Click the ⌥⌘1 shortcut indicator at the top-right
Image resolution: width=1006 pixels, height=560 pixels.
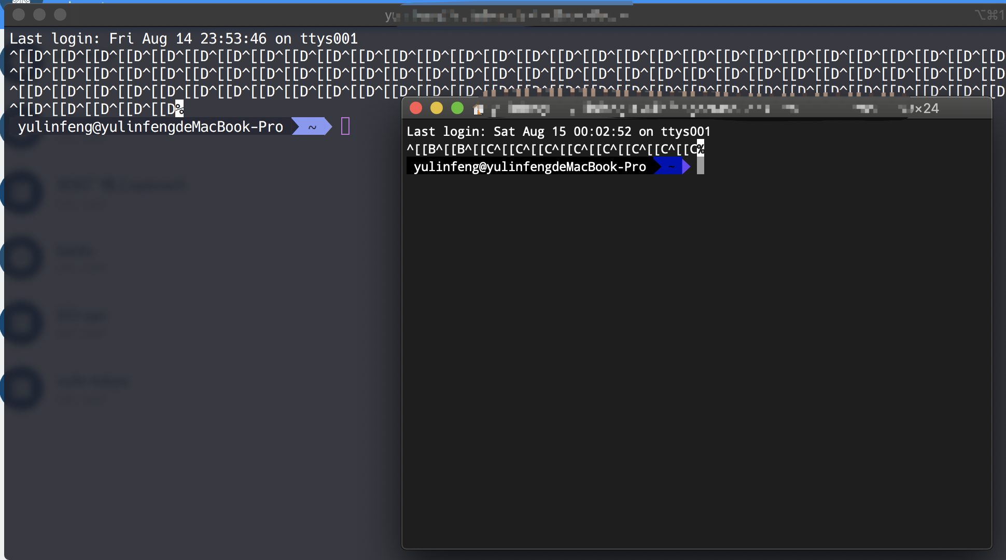[x=988, y=15]
